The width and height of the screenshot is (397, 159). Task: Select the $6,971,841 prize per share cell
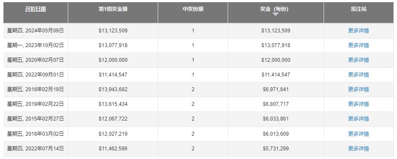[276, 89]
